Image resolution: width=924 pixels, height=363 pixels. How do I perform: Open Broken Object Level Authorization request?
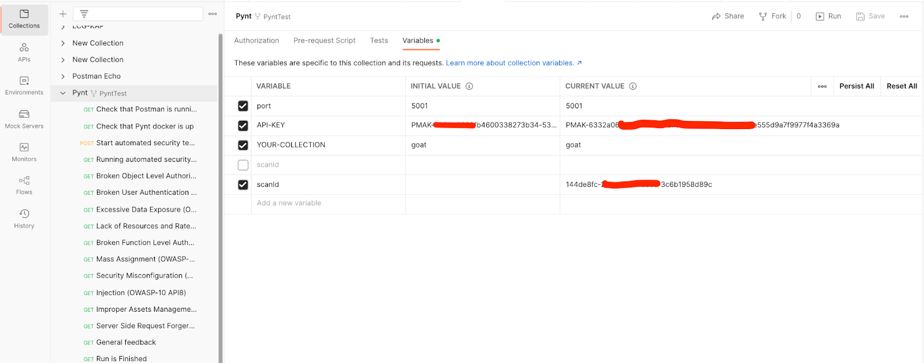(140, 176)
